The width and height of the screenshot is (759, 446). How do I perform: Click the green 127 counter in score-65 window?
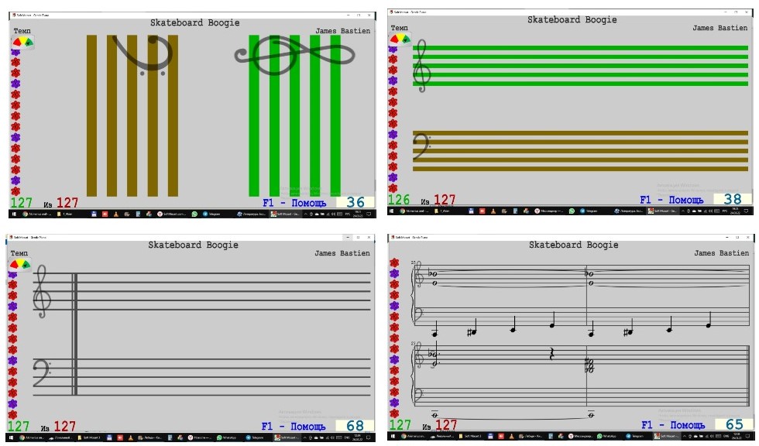(400, 425)
